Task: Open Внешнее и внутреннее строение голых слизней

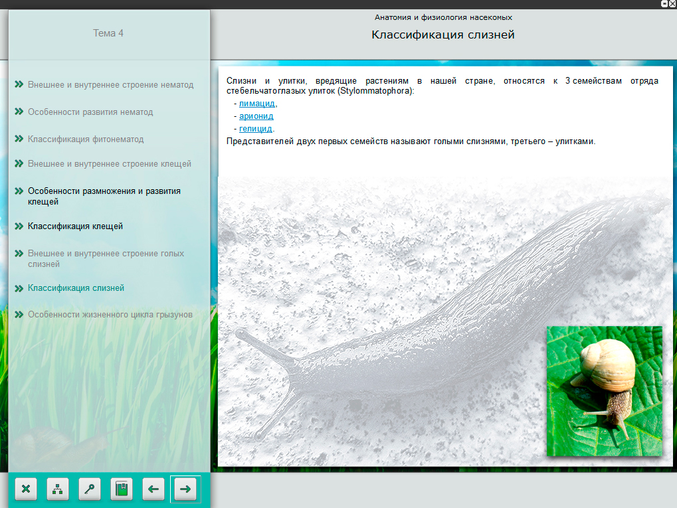Action: point(106,258)
